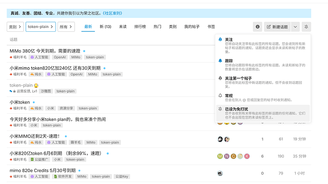
Task: Switch to the 未读 tab
Action: click(123, 27)
